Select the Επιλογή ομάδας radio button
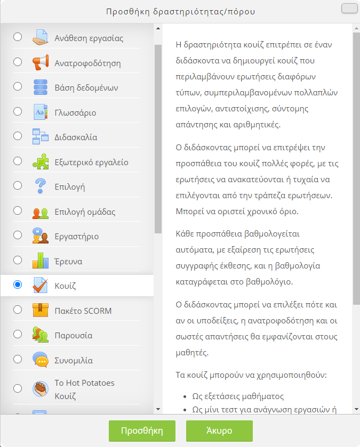 tap(18, 210)
